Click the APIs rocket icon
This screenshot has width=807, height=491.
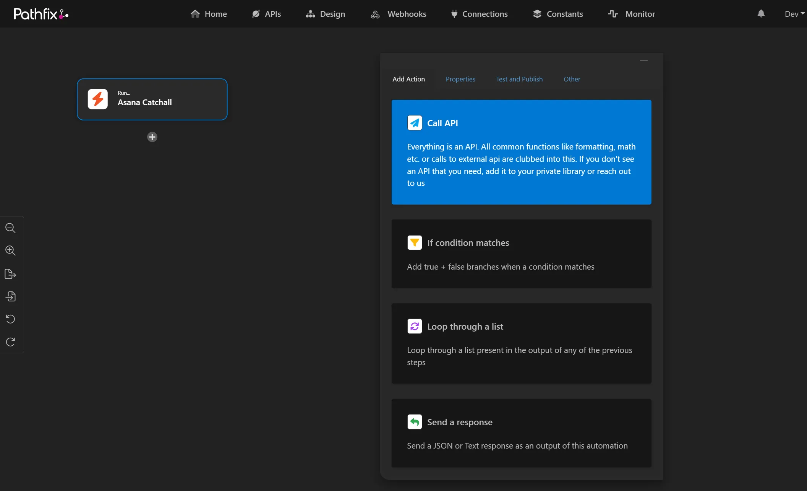[x=256, y=14]
